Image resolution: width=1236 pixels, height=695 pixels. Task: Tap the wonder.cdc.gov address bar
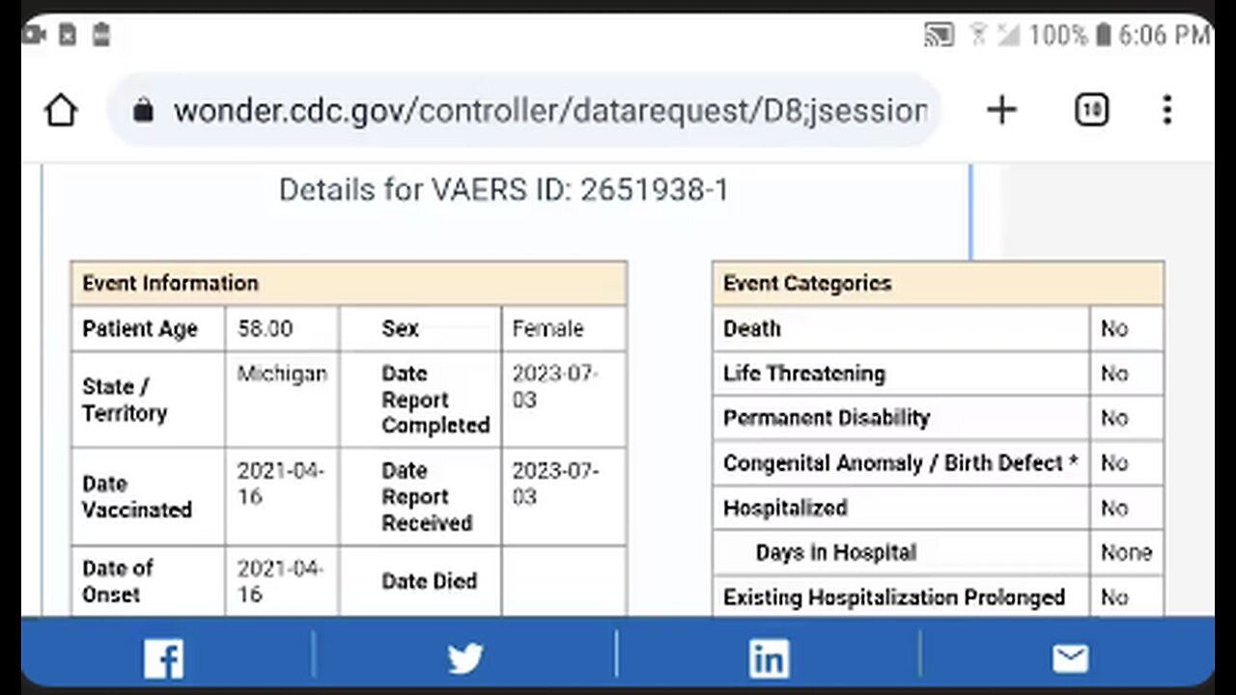pos(550,111)
